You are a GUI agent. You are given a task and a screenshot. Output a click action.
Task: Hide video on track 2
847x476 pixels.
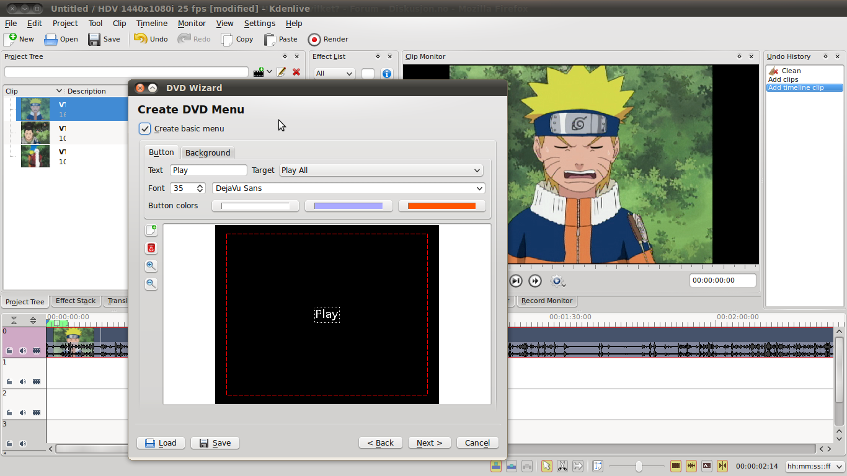37,413
